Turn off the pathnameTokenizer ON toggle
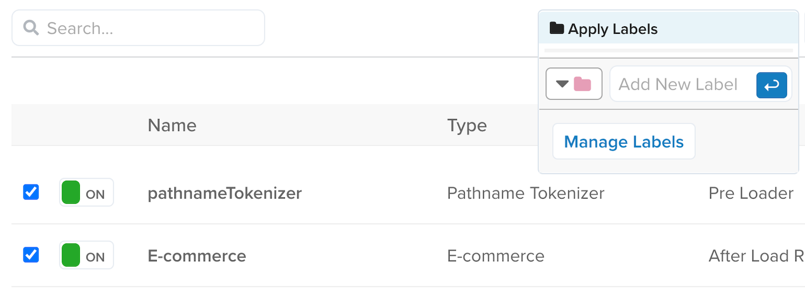Image resolution: width=805 pixels, height=295 pixels. 86,193
